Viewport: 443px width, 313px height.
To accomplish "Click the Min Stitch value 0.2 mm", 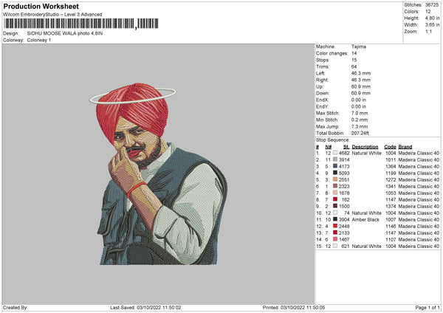I will [x=360, y=120].
